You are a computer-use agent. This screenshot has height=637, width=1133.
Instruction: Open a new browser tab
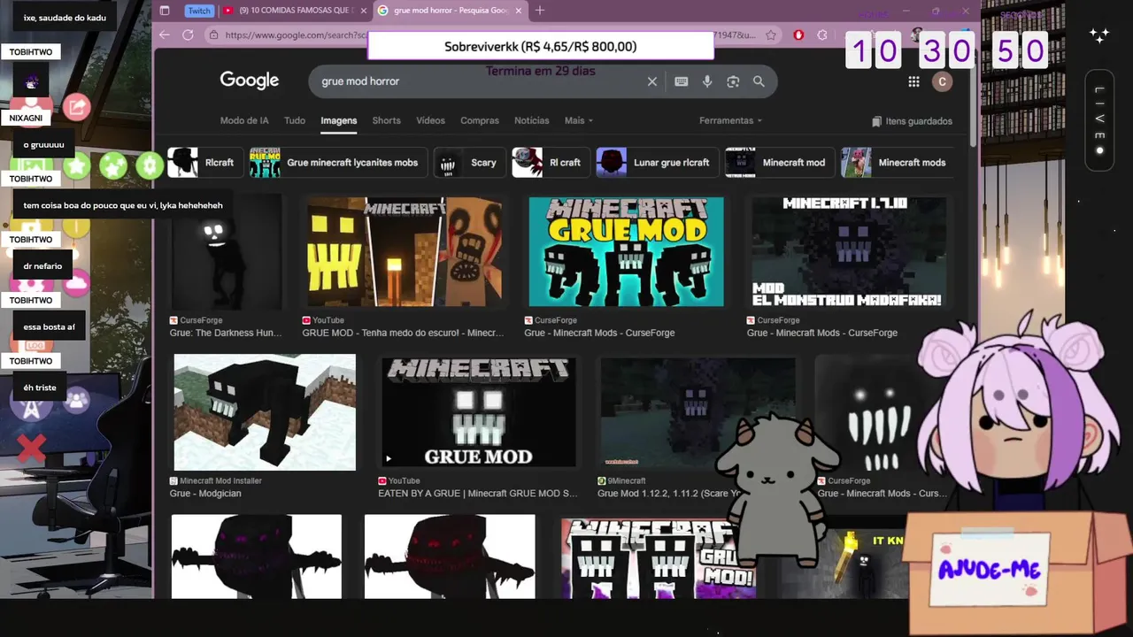540,11
